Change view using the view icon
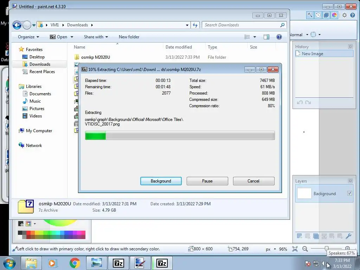 pyautogui.click(x=247, y=37)
